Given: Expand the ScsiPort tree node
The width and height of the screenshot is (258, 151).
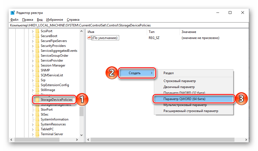Looking at the screenshot, I should tap(33, 31).
